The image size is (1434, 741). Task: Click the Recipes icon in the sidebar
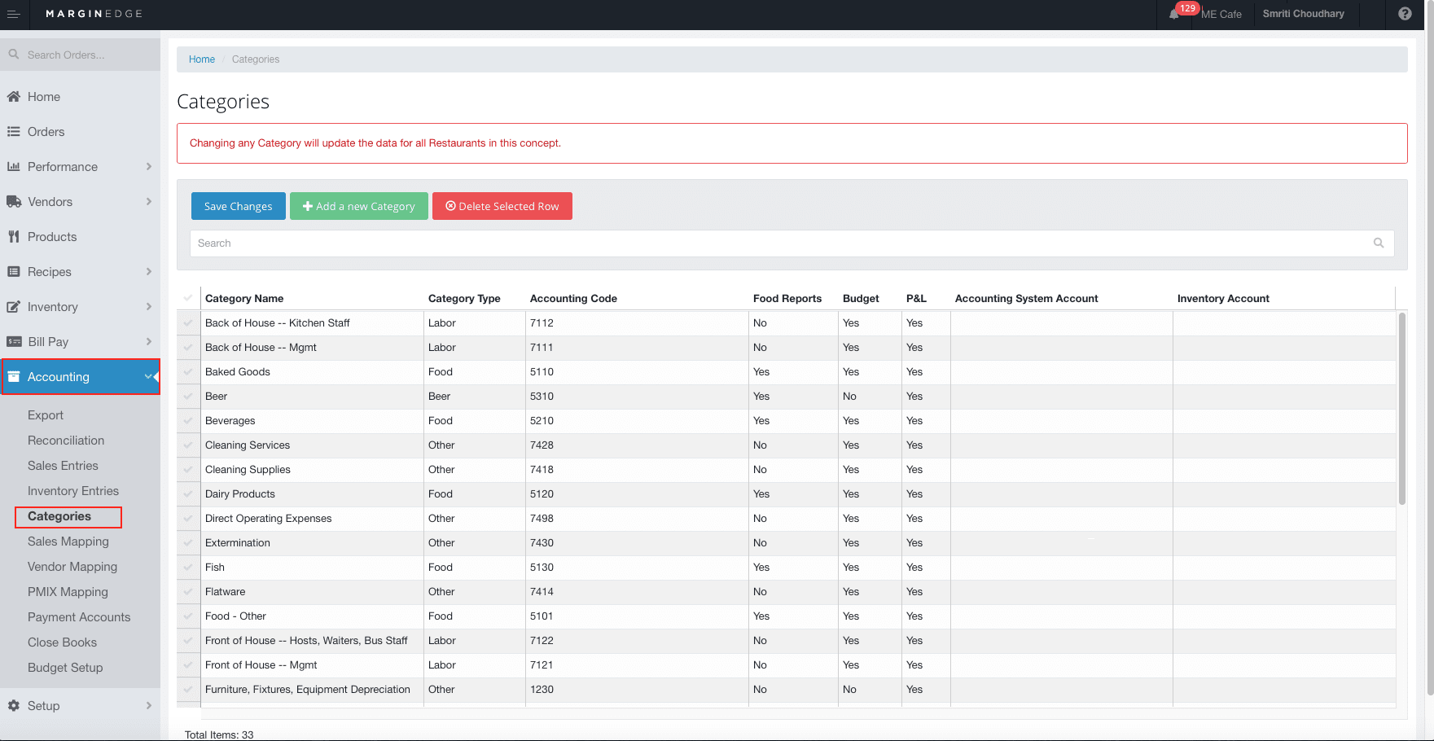coord(15,271)
